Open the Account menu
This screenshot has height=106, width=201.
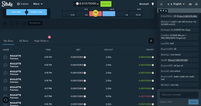(x=144, y=4)
